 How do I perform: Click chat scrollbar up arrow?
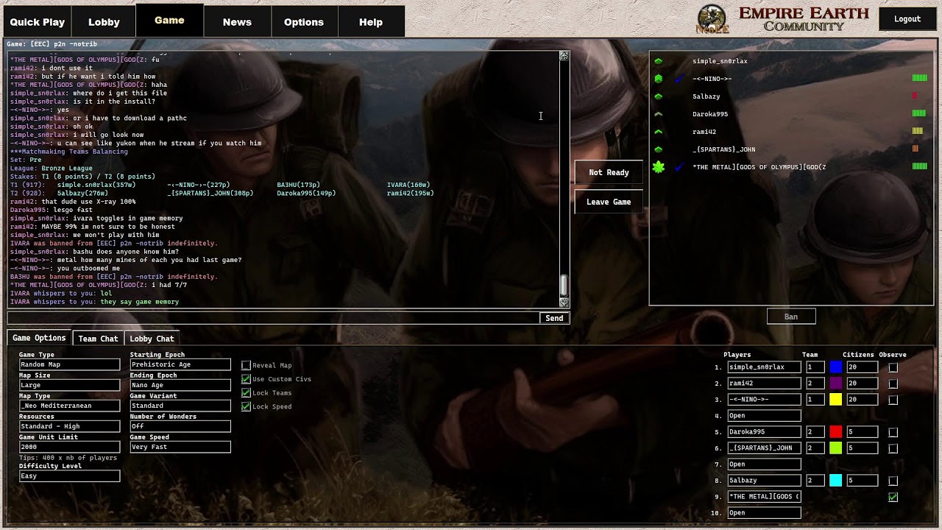(x=564, y=55)
